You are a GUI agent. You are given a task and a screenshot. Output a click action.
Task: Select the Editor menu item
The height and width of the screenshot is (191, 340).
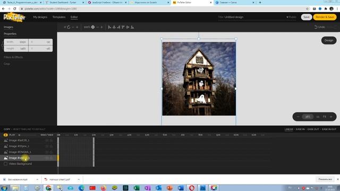[74, 17]
